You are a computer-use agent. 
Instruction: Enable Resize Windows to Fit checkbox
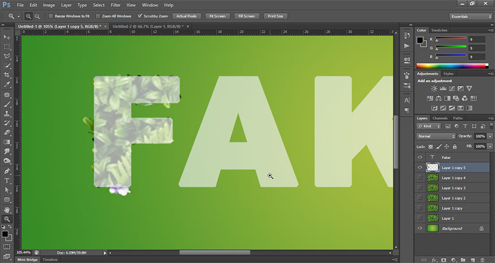pyautogui.click(x=51, y=16)
